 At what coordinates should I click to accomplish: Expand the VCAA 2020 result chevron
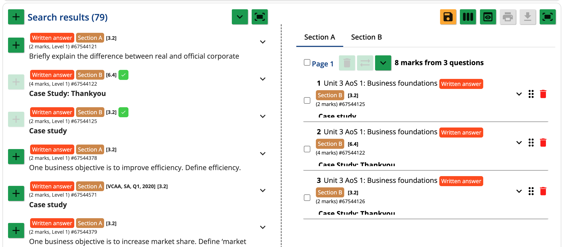263,190
